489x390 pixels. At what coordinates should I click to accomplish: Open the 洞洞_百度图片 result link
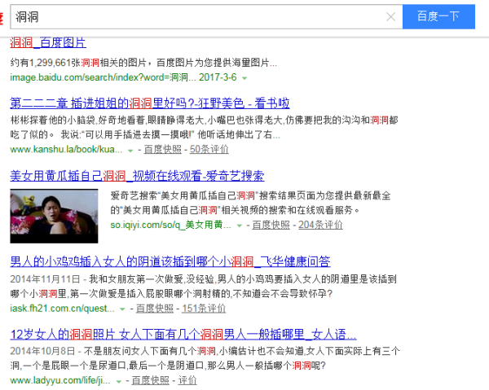[x=48, y=42]
